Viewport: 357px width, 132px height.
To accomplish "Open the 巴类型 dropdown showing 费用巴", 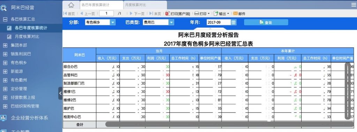I will pos(158,22).
